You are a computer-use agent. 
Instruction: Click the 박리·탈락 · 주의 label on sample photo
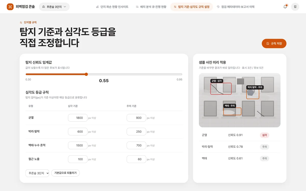tap(255, 87)
